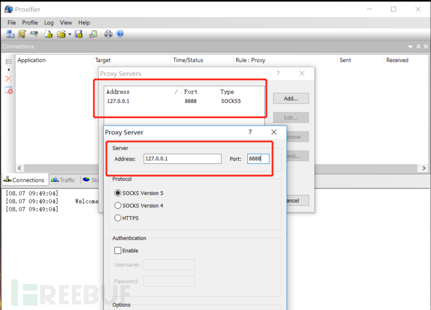Open the Help menu
431x310 pixels.
(84, 22)
